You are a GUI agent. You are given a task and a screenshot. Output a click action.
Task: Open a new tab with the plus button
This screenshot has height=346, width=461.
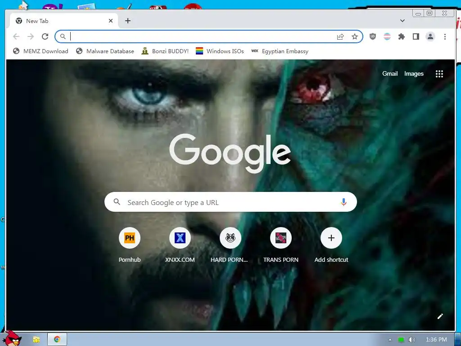pyautogui.click(x=127, y=21)
